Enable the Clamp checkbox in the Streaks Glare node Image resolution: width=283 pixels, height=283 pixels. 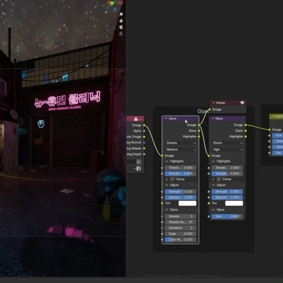coord(172,179)
